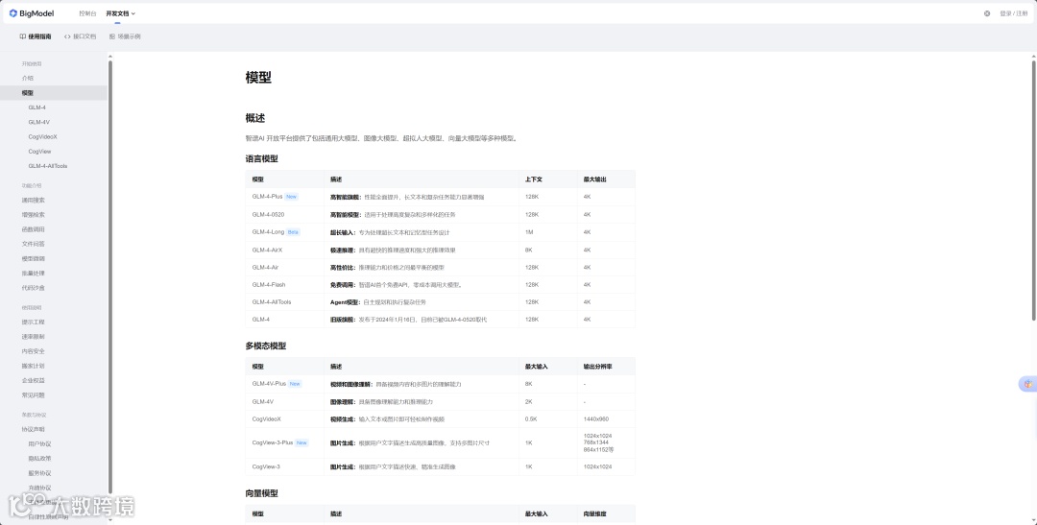Select 模型 in the sidebar
This screenshot has width=1037, height=525.
click(28, 93)
